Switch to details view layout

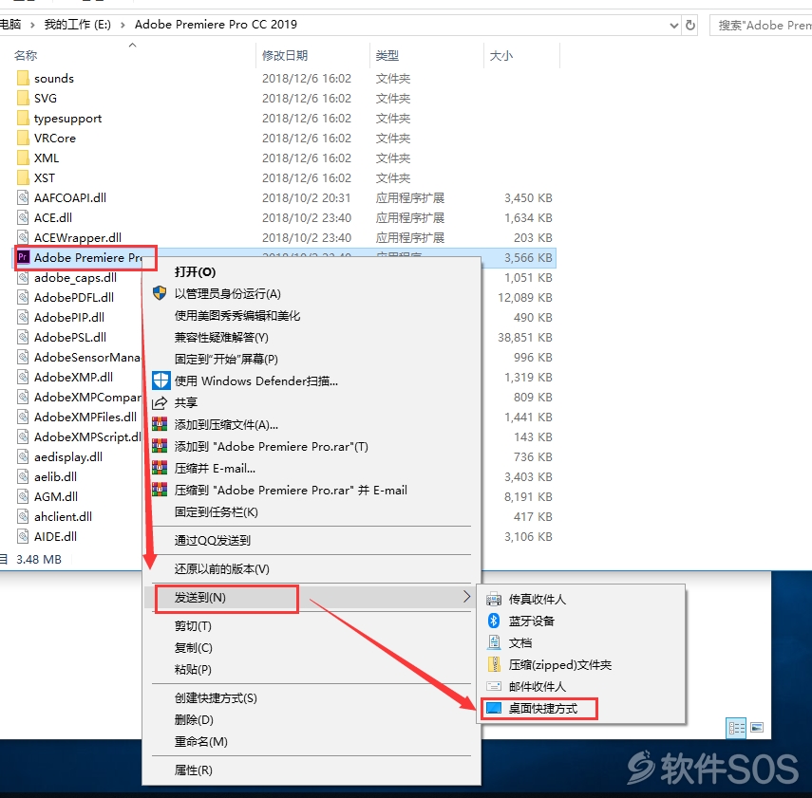736,728
